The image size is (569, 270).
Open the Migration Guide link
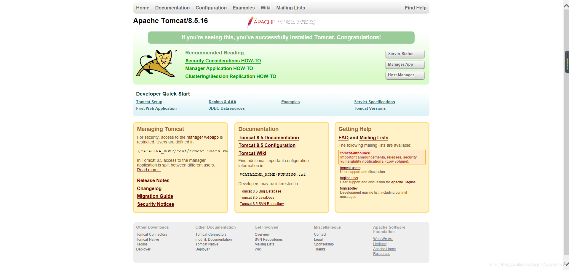(x=155, y=196)
